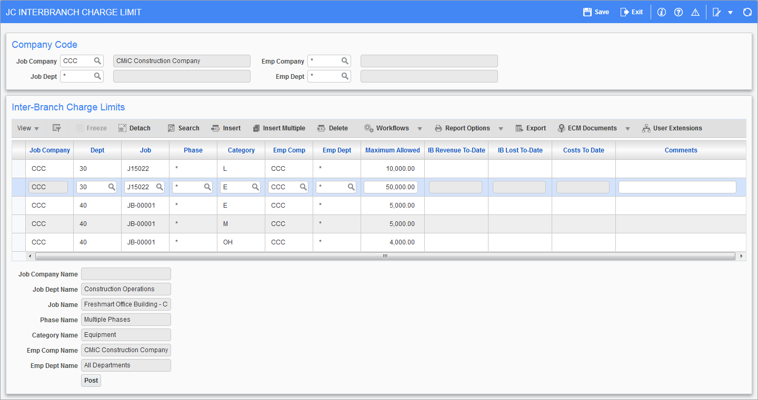Click the warning triangle icon

(x=695, y=12)
